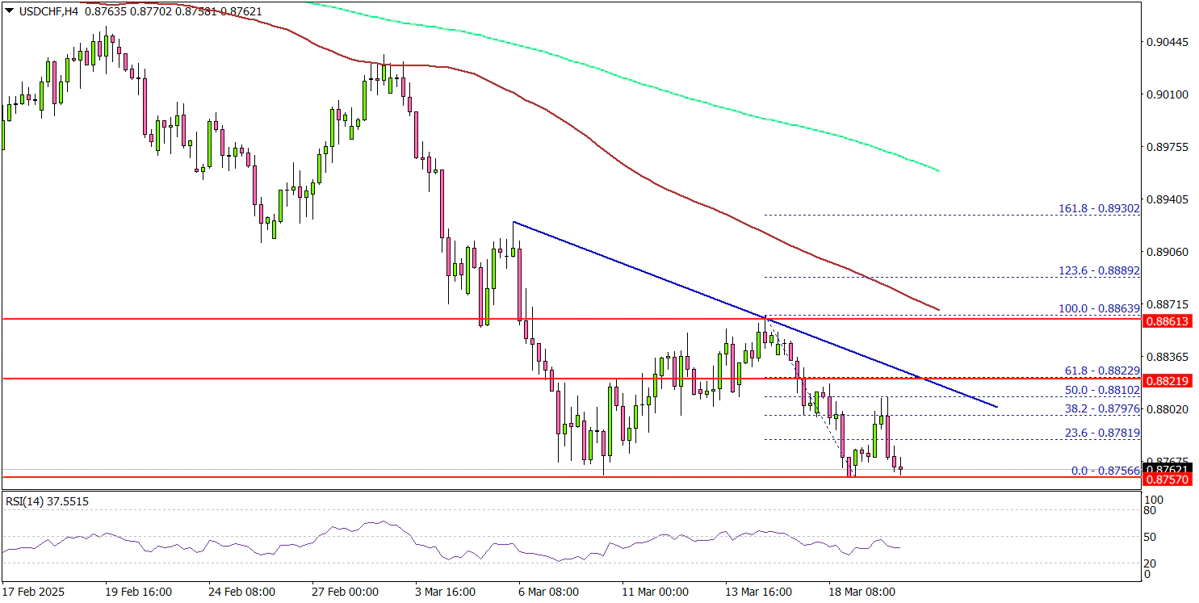The height and width of the screenshot is (603, 1199).
Task: Click the black current price tag 0.87621
Action: coord(1167,469)
